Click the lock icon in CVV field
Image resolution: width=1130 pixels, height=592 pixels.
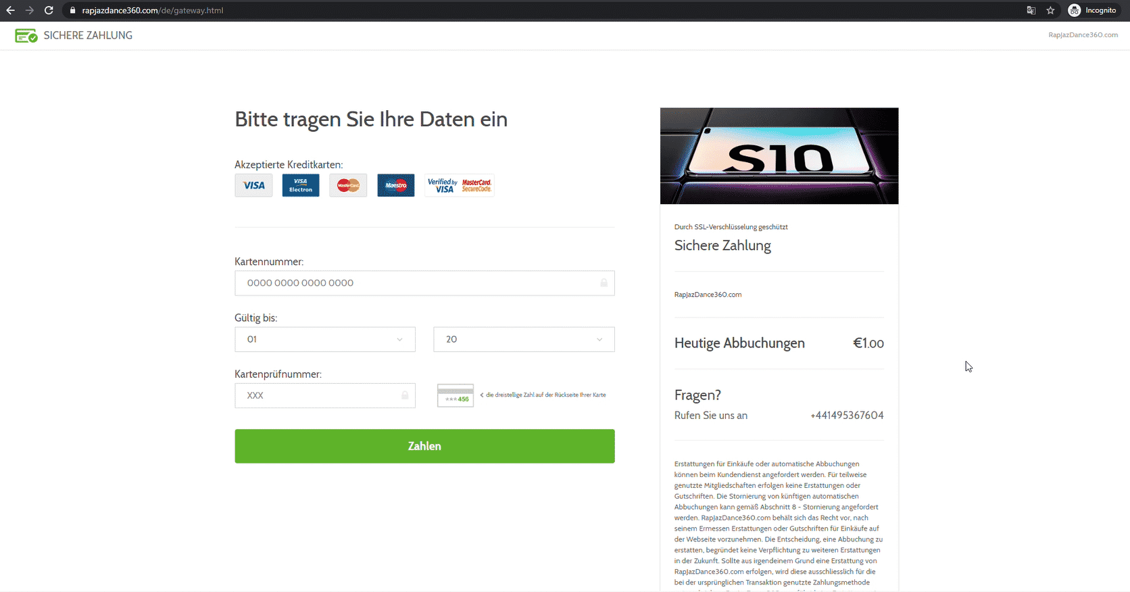405,395
